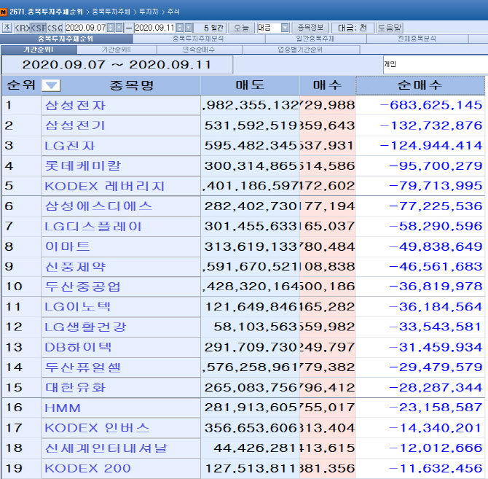Click KODEX 200 in the ranking list

coord(87,468)
